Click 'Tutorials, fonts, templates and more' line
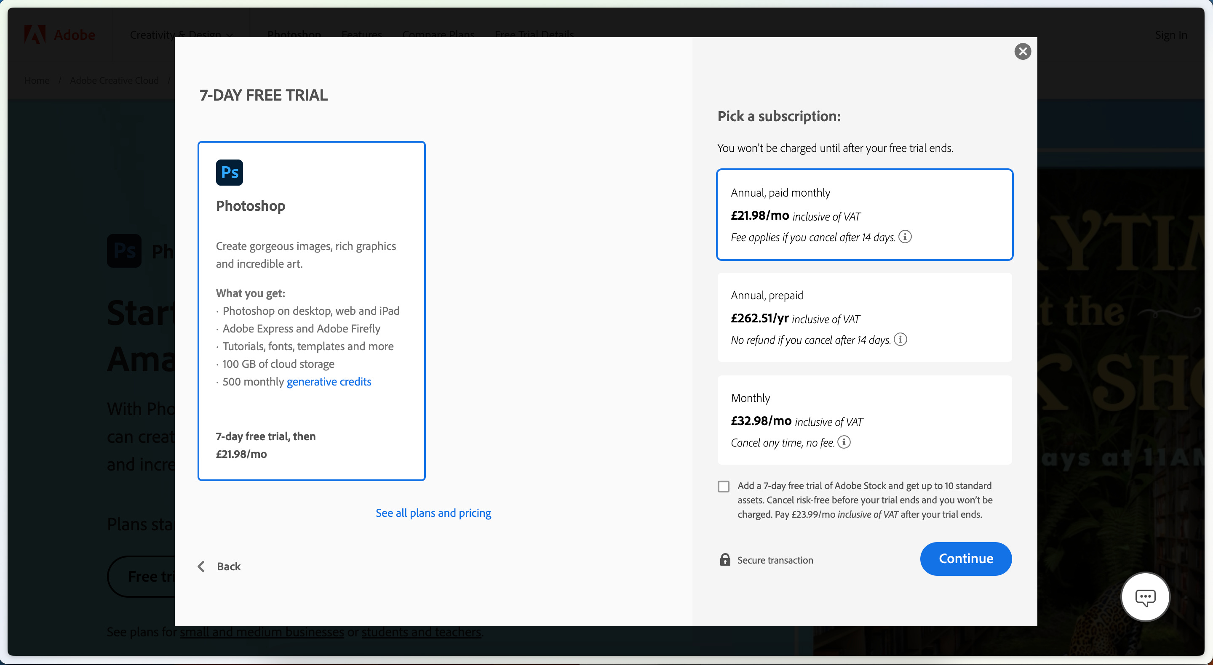This screenshot has width=1213, height=665. (x=308, y=346)
